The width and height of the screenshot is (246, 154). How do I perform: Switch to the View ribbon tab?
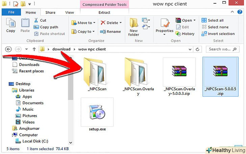click(x=70, y=12)
